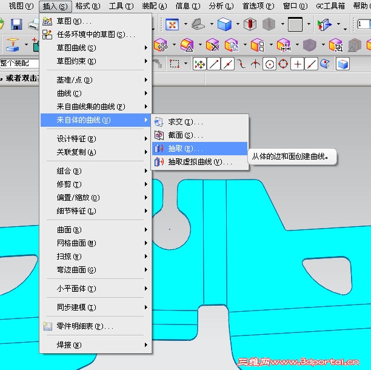The width and height of the screenshot is (371, 370).
Task: Select 零件明细表 (P)... entry
Action: 96,326
